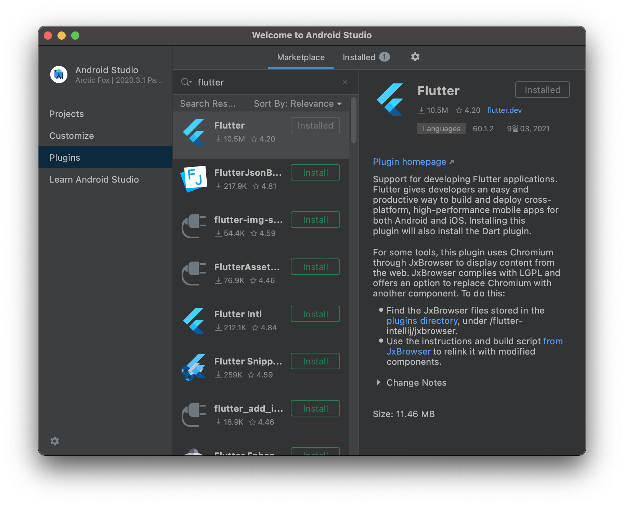Open Customize in sidebar

105,135
